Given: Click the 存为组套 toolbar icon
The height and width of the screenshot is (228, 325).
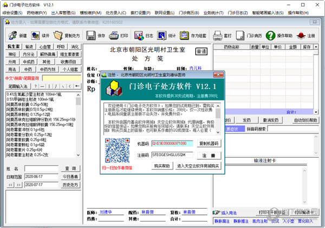Looking at the screenshot, I should point(184,36).
